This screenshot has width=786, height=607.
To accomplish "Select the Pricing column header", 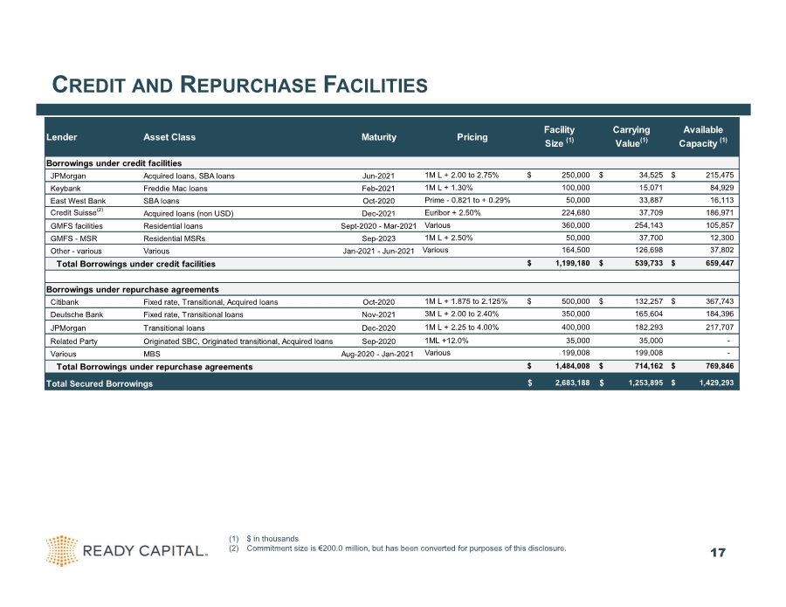I will coord(472,137).
